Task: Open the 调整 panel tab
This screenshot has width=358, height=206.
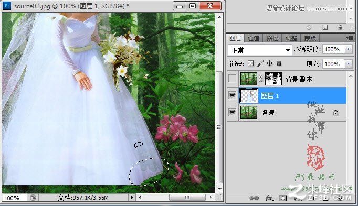Action: click(x=291, y=38)
